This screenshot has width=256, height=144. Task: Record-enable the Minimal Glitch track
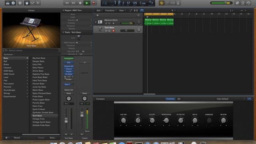coord(113,23)
